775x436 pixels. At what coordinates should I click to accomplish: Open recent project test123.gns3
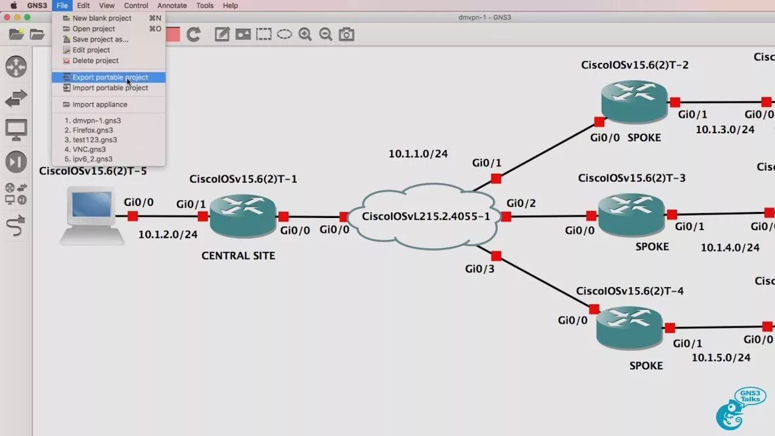coord(108,140)
